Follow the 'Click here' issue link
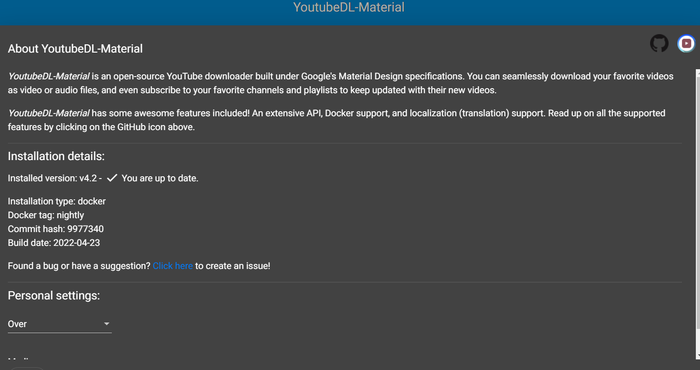Viewport: 700px width, 370px height. pyautogui.click(x=172, y=266)
